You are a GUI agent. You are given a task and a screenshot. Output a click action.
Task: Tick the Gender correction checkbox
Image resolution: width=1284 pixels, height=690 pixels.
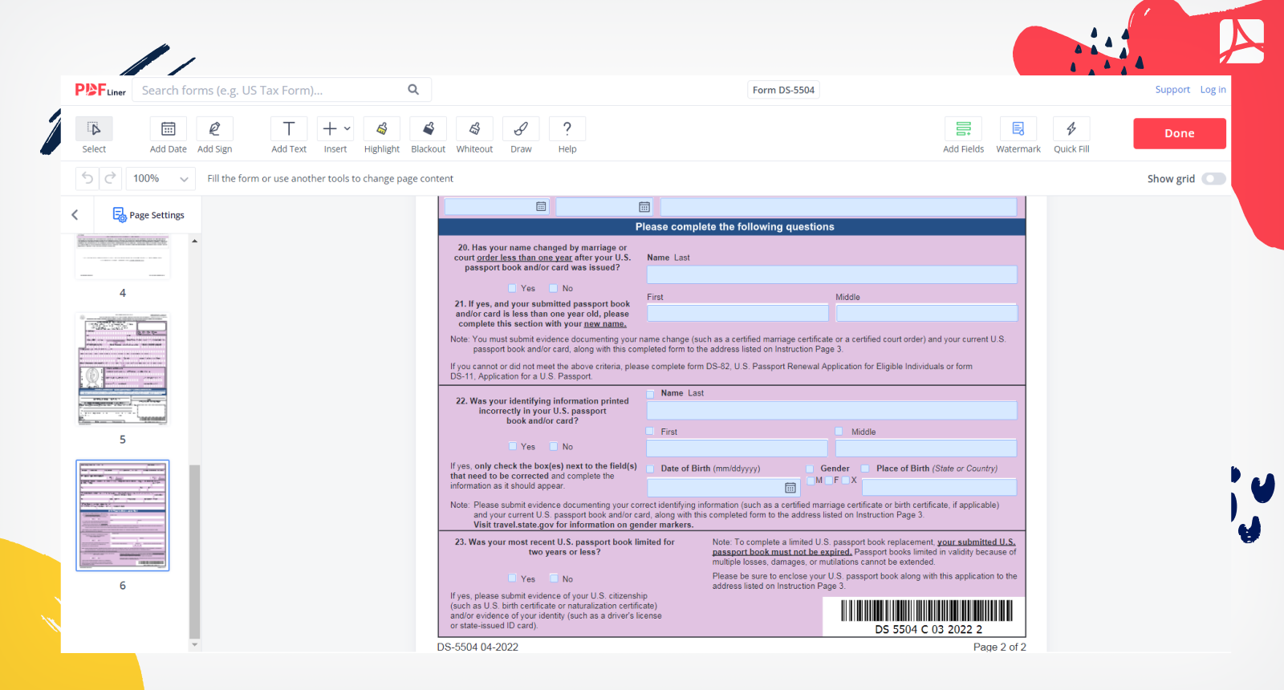tap(811, 469)
